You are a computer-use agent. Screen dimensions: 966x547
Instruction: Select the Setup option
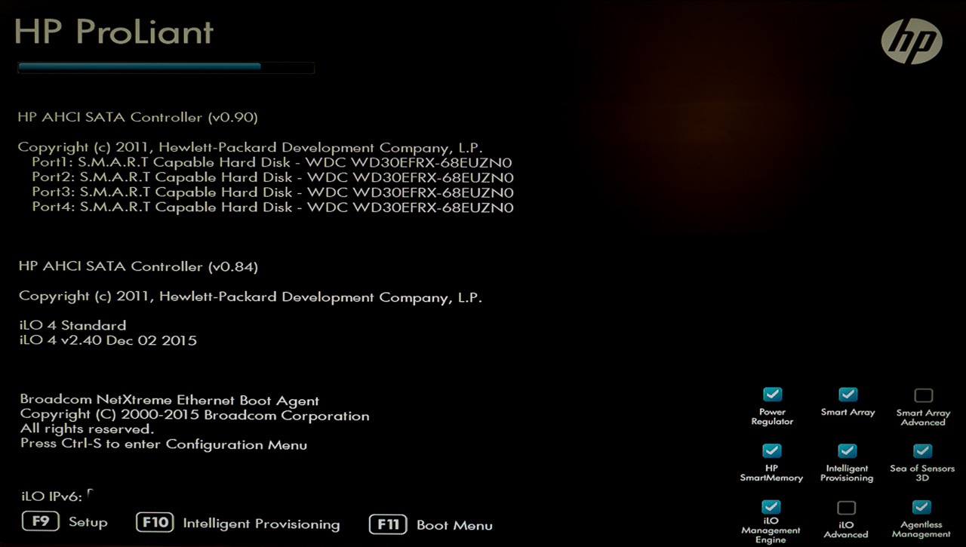[x=88, y=522]
